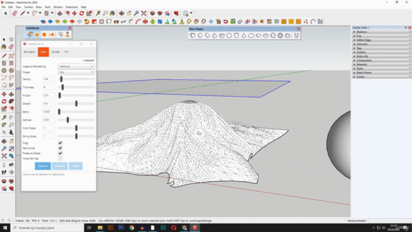Screen dimensions: 412x232
Task: Enable the Cross Springs checkbox
Action: [60, 159]
